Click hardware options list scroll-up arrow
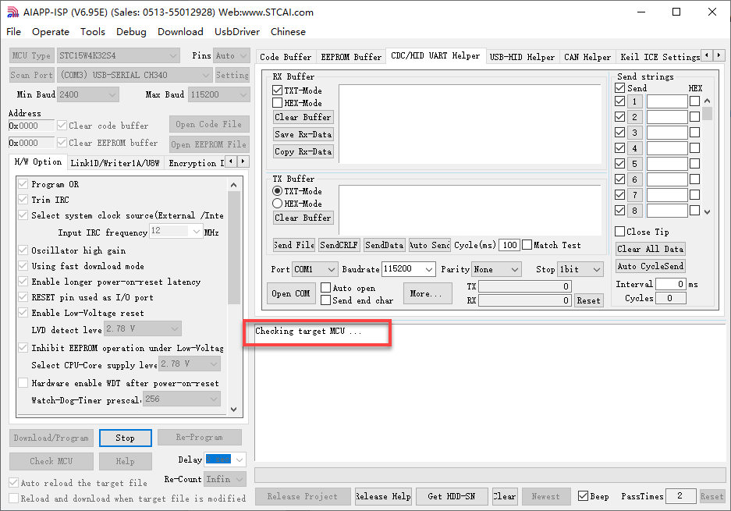This screenshot has height=511, width=731. [233, 185]
